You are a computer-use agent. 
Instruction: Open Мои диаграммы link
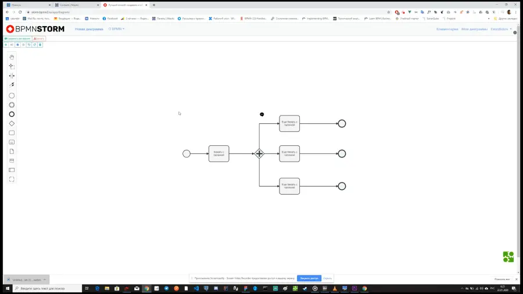(474, 29)
